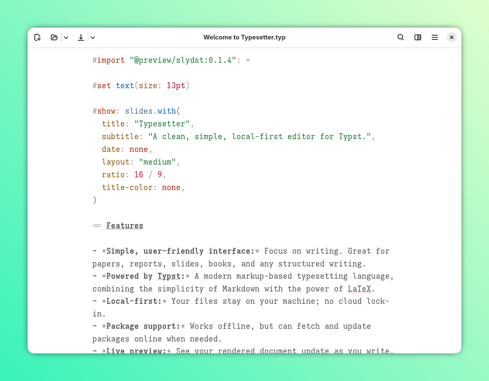The height and width of the screenshot is (381, 489).
Task: Click the "medium" layout value
Action: (157, 162)
